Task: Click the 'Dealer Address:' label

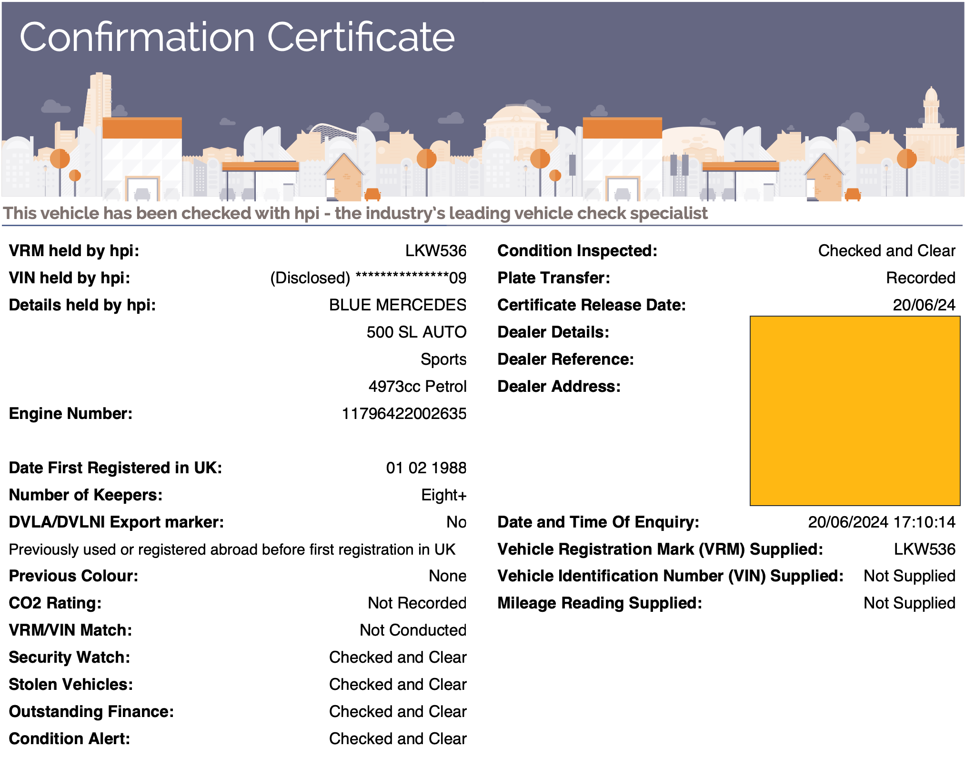Action: [x=559, y=387]
